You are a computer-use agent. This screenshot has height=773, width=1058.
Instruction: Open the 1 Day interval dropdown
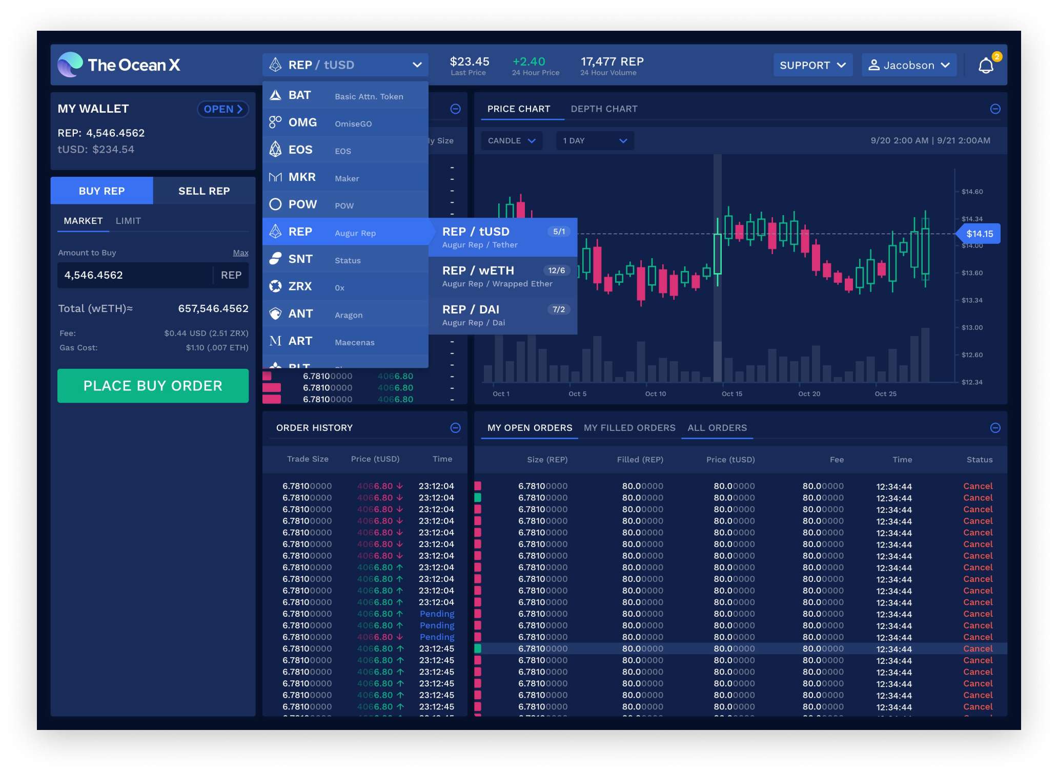point(595,141)
